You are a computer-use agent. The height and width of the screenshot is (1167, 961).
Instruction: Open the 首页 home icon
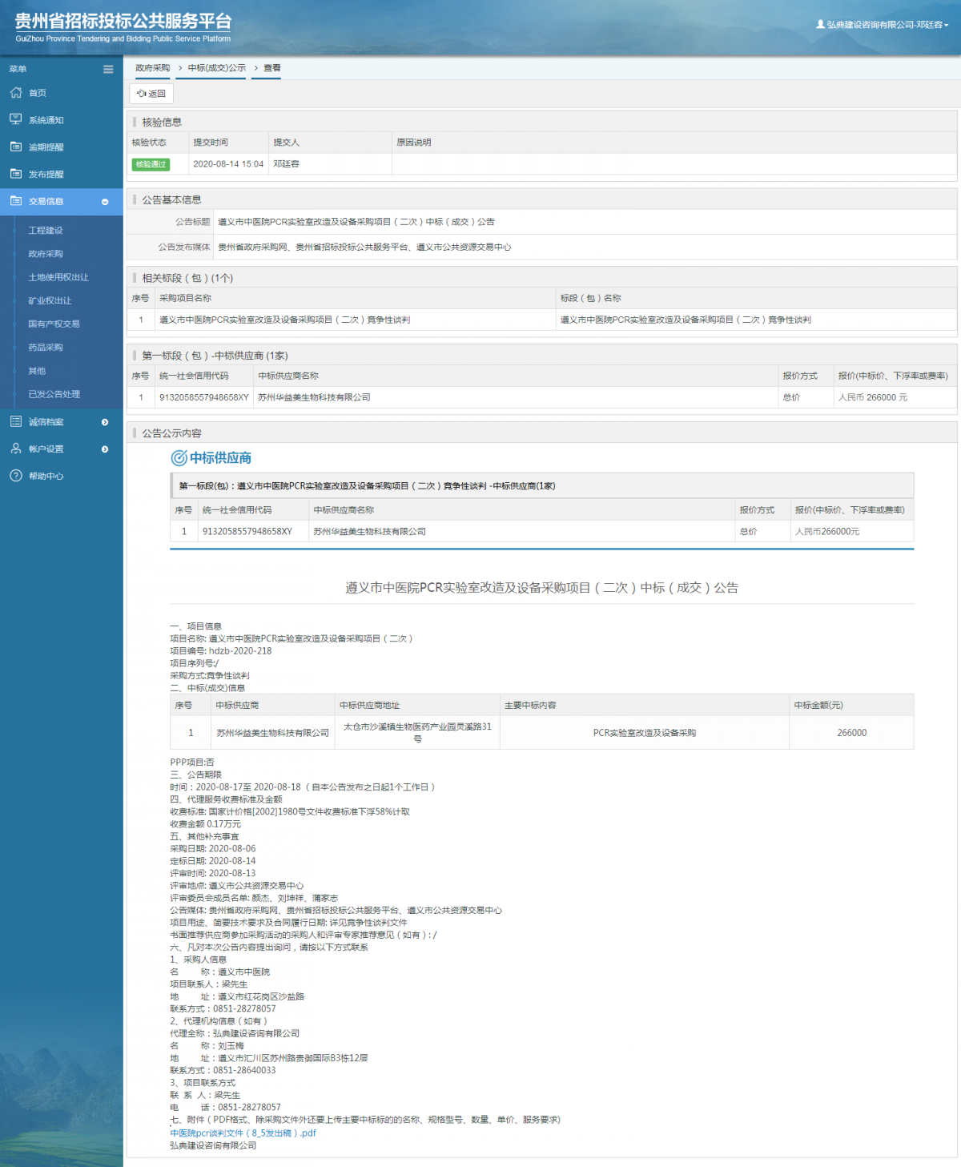pos(16,93)
